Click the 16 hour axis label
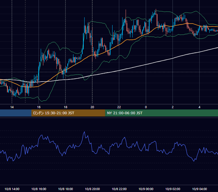218x192 pixels. coord(39,107)
